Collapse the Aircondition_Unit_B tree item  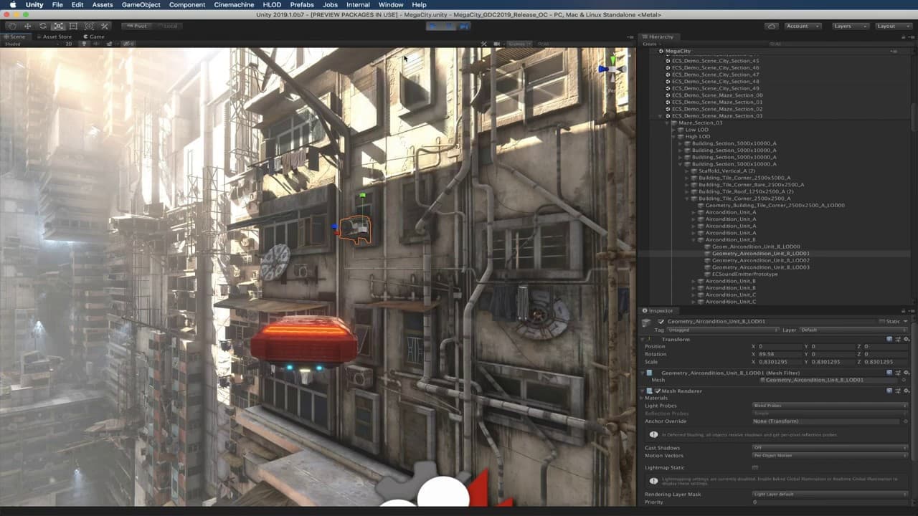click(694, 240)
